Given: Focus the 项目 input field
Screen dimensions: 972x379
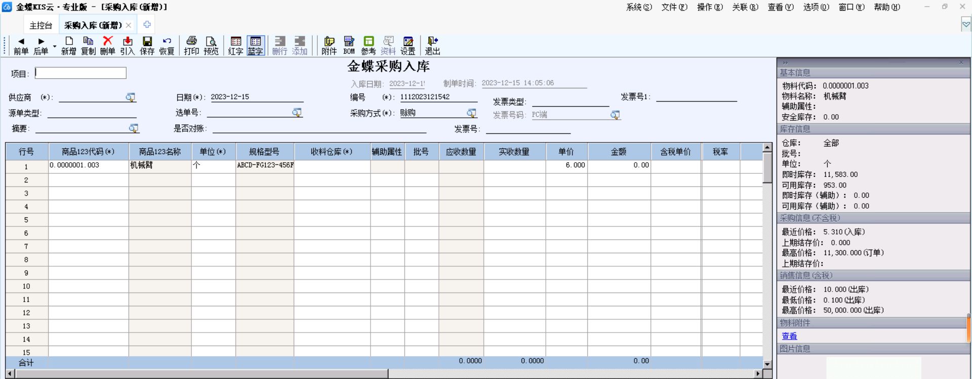Looking at the screenshot, I should pos(80,73).
